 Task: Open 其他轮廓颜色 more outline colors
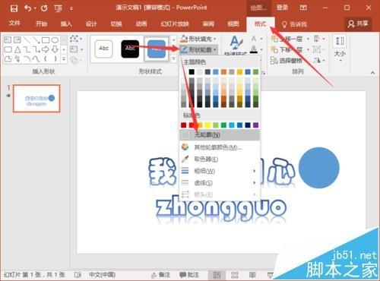point(220,147)
